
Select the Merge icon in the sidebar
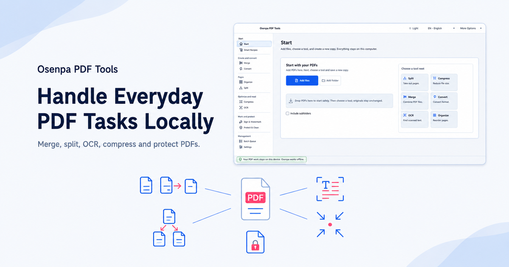[x=241, y=63]
